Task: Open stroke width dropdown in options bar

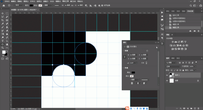Action: click(52, 5)
